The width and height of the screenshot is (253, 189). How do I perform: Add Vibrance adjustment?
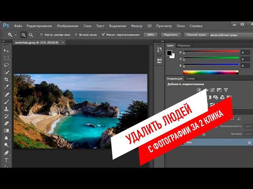click(226, 90)
